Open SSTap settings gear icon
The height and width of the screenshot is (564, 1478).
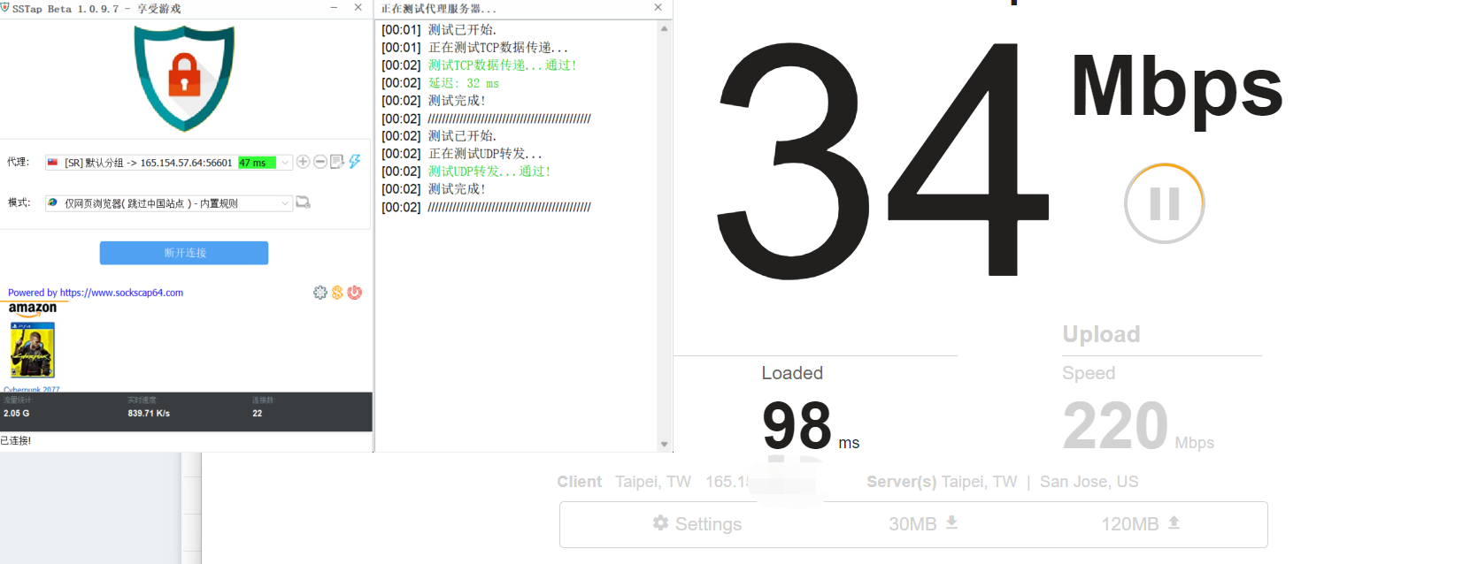[320, 293]
